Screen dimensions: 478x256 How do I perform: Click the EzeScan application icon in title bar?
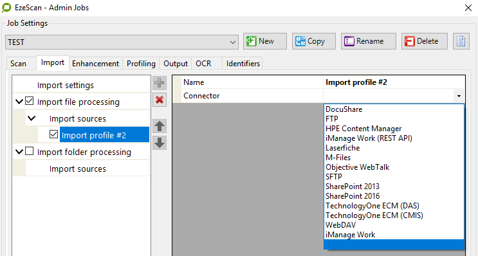pyautogui.click(x=6, y=8)
